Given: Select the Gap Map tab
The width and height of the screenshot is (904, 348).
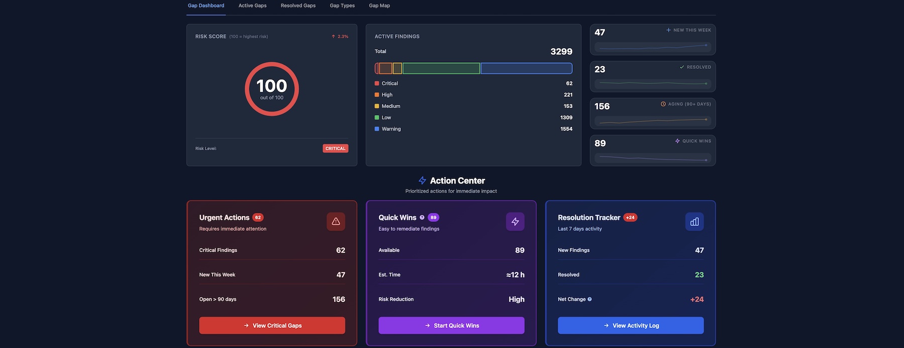Looking at the screenshot, I should (379, 6).
